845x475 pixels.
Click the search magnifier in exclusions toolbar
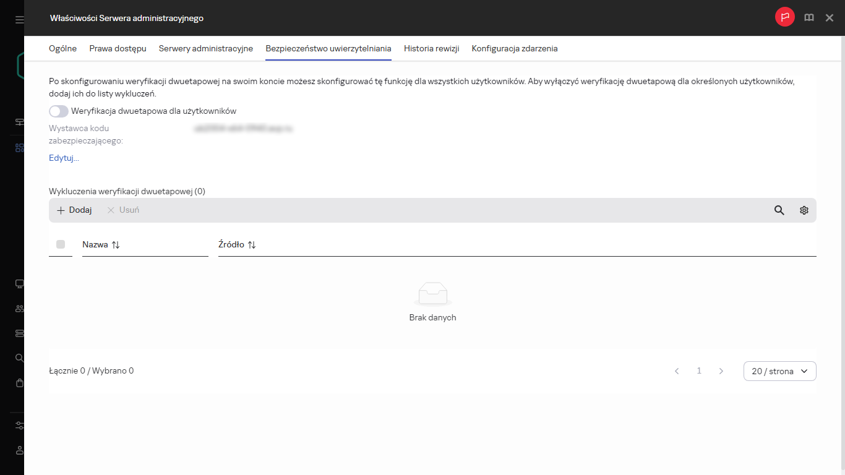tap(779, 210)
